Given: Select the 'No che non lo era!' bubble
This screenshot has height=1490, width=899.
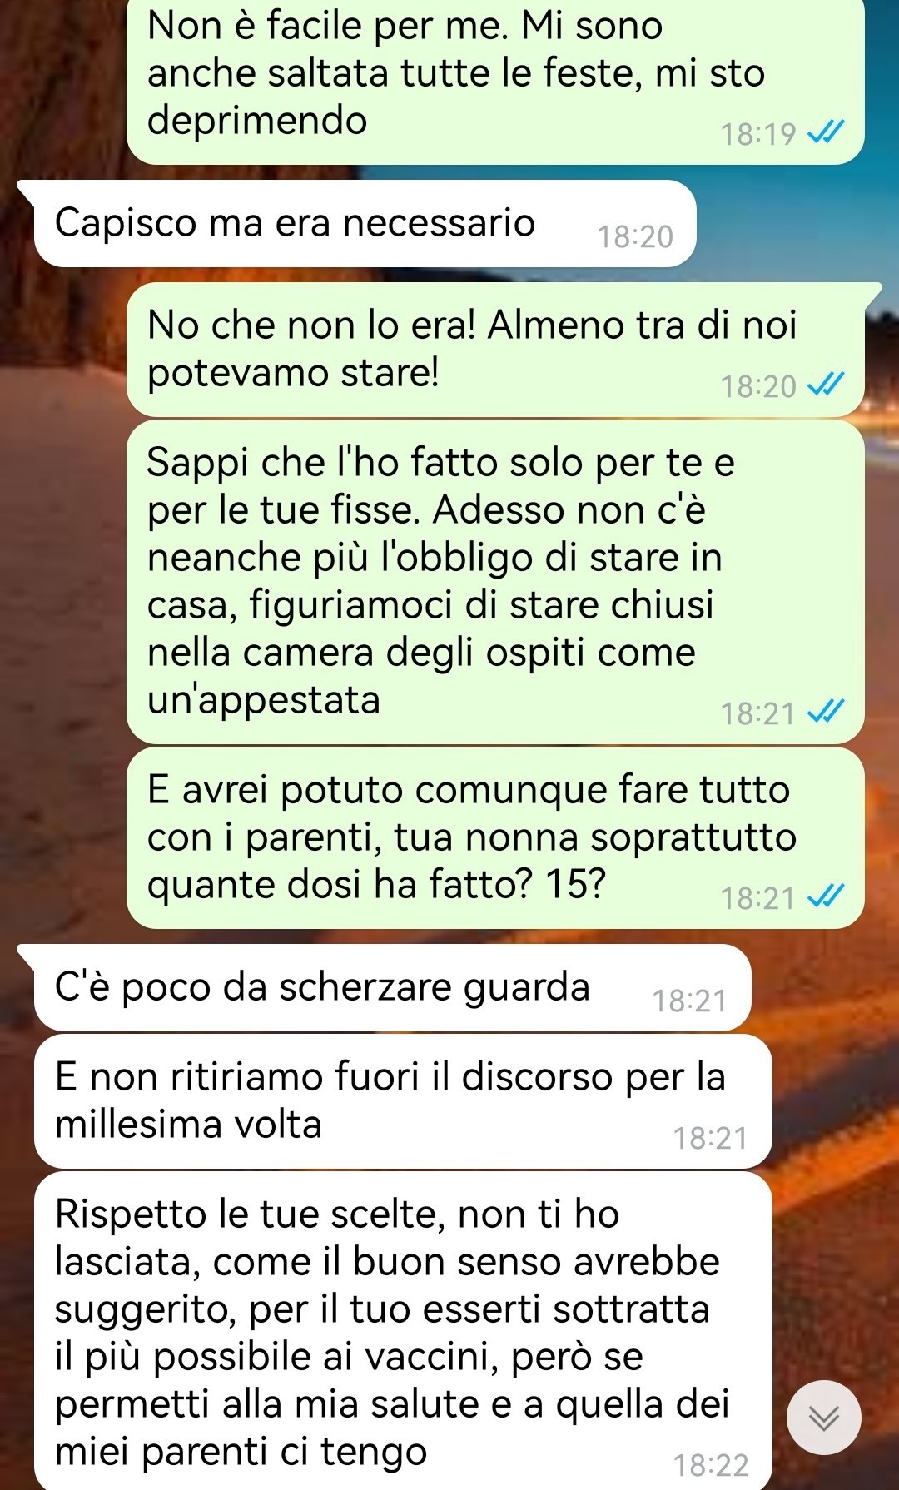Looking at the screenshot, I should tap(495, 350).
